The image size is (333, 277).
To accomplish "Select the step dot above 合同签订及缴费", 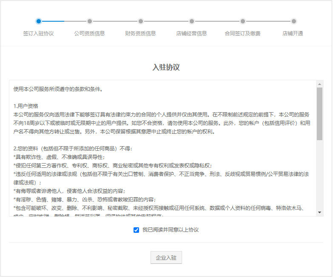I will click(x=243, y=21).
